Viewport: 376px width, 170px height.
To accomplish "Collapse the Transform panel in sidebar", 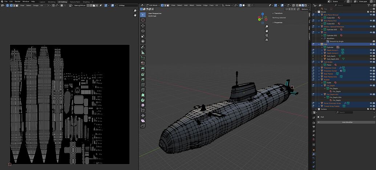I will click(x=273, y=13).
